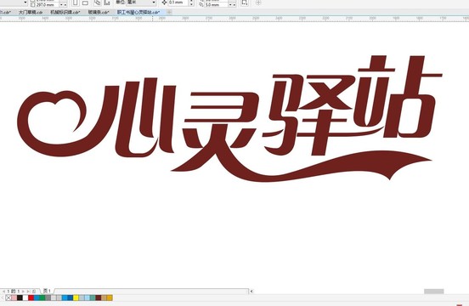Click the 0.1 mm nudge distance field
Image resolution: width=469 pixels, height=306 pixels.
[x=178, y=3]
